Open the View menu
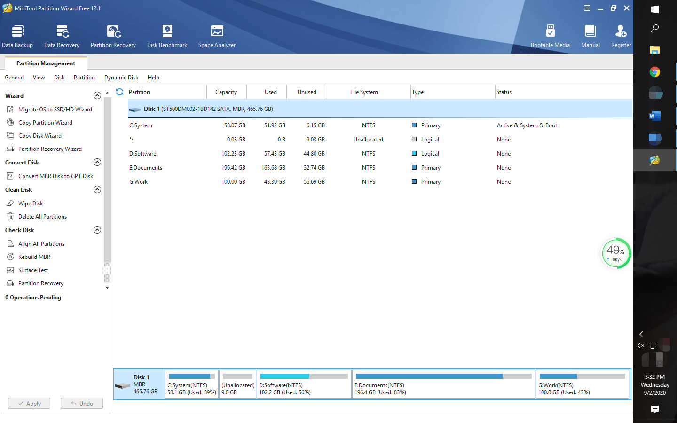 [39, 78]
